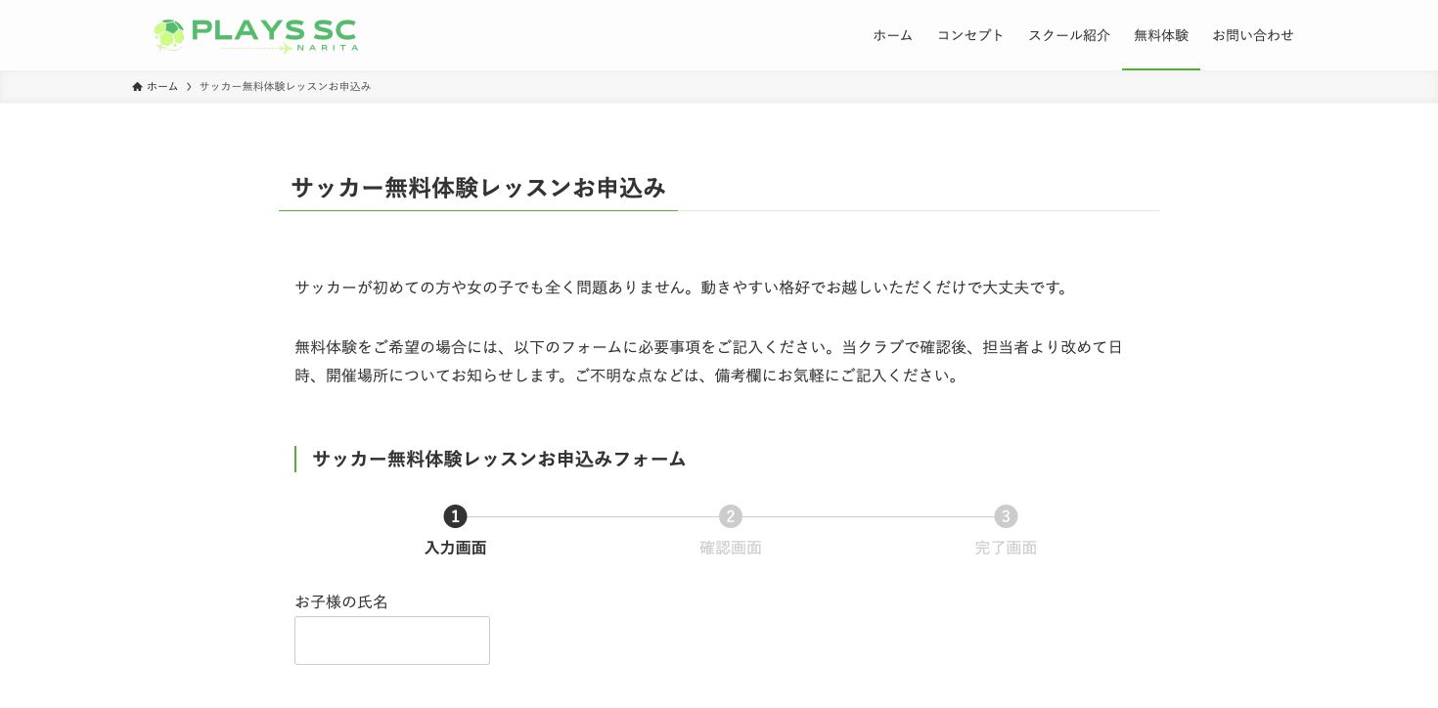Click the paragraph starting 無料体験をご希望の場合には
The image size is (1438, 708).
pyautogui.click(x=709, y=361)
